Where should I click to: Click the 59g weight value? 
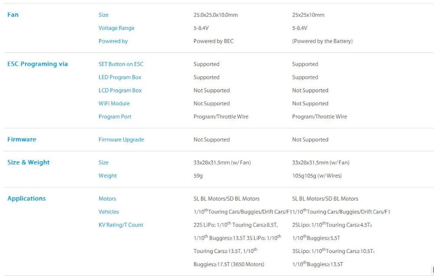(198, 175)
